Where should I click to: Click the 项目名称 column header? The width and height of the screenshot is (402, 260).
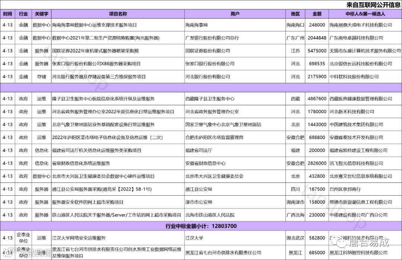[118, 14]
